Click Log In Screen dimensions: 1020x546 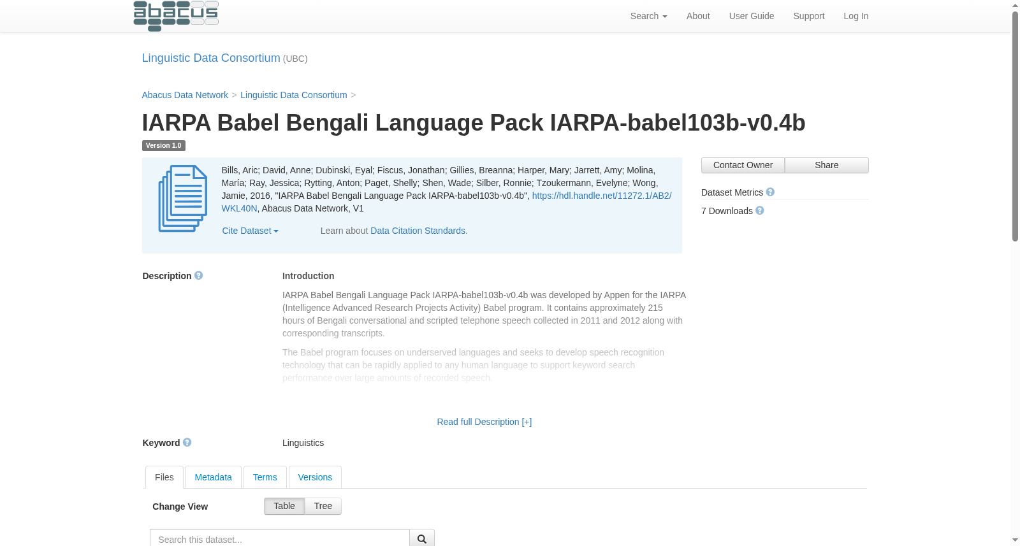[856, 16]
